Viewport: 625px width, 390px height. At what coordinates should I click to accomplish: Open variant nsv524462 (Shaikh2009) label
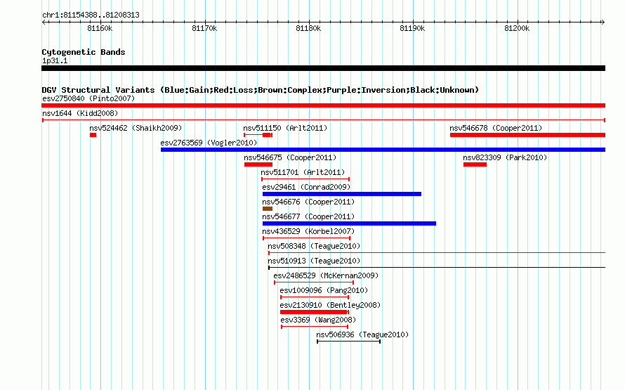click(x=136, y=128)
